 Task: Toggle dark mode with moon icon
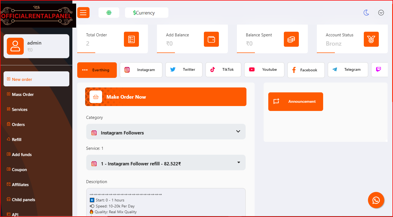click(x=366, y=13)
